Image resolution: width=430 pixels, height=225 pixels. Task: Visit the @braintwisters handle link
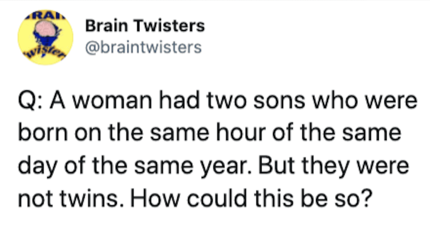[144, 47]
